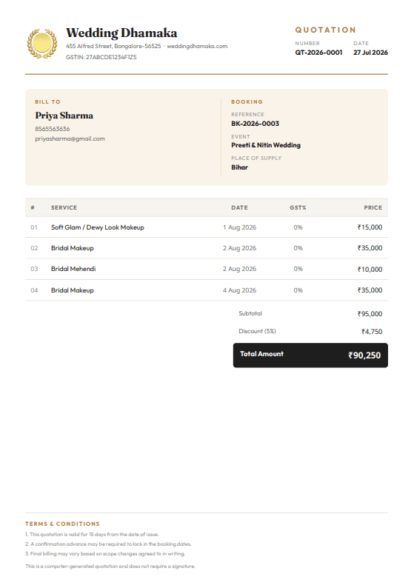Click the black Total Amount box
Image resolution: width=414 pixels, height=588 pixels.
click(x=310, y=355)
